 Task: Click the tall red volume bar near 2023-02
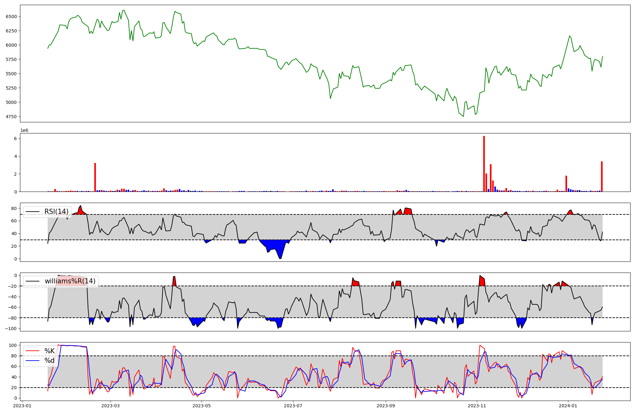[x=95, y=177]
